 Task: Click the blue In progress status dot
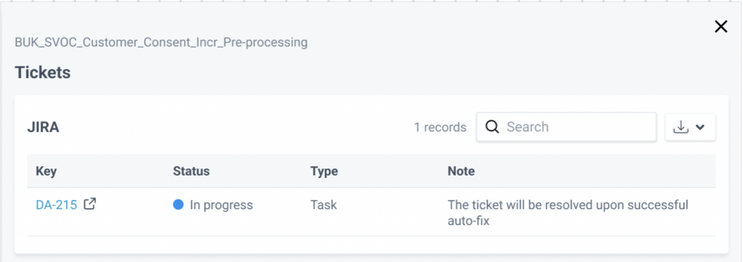(178, 205)
